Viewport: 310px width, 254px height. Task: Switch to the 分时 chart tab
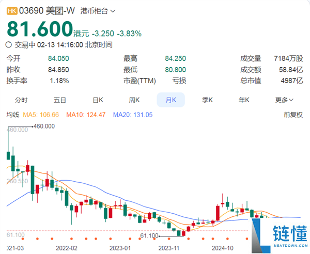pos(21,100)
